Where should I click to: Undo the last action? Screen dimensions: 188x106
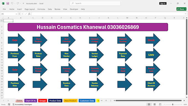click(x=12, y=3)
